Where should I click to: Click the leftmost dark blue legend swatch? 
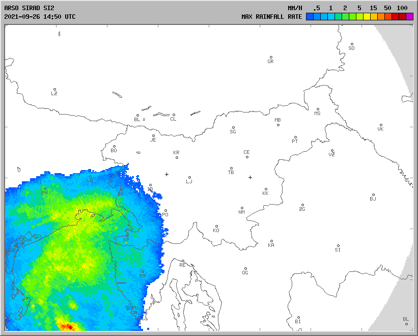click(310, 17)
